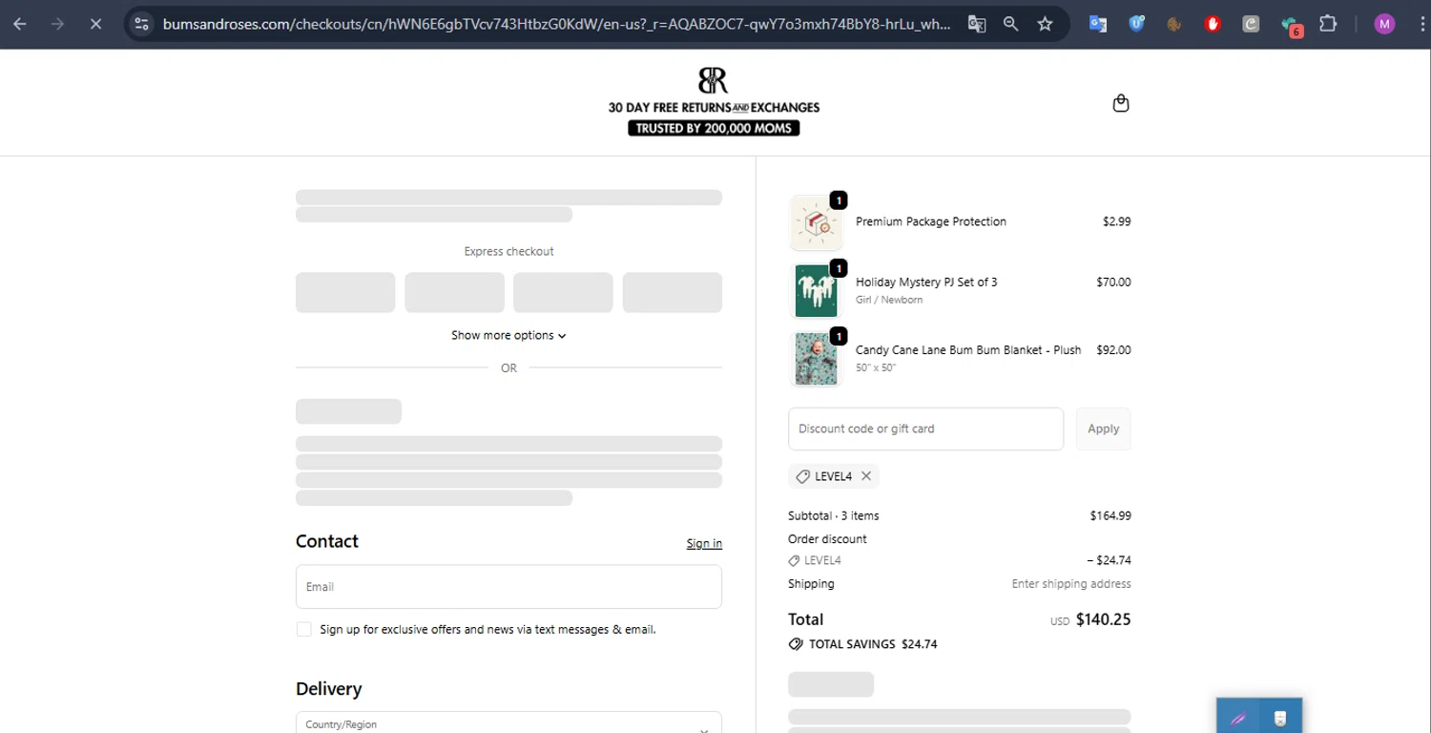This screenshot has height=733, width=1431.
Task: Click the Sign in link
Action: tap(704, 543)
